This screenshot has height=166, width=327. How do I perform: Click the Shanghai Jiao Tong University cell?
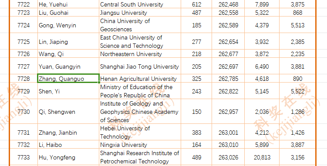(x=140, y=66)
